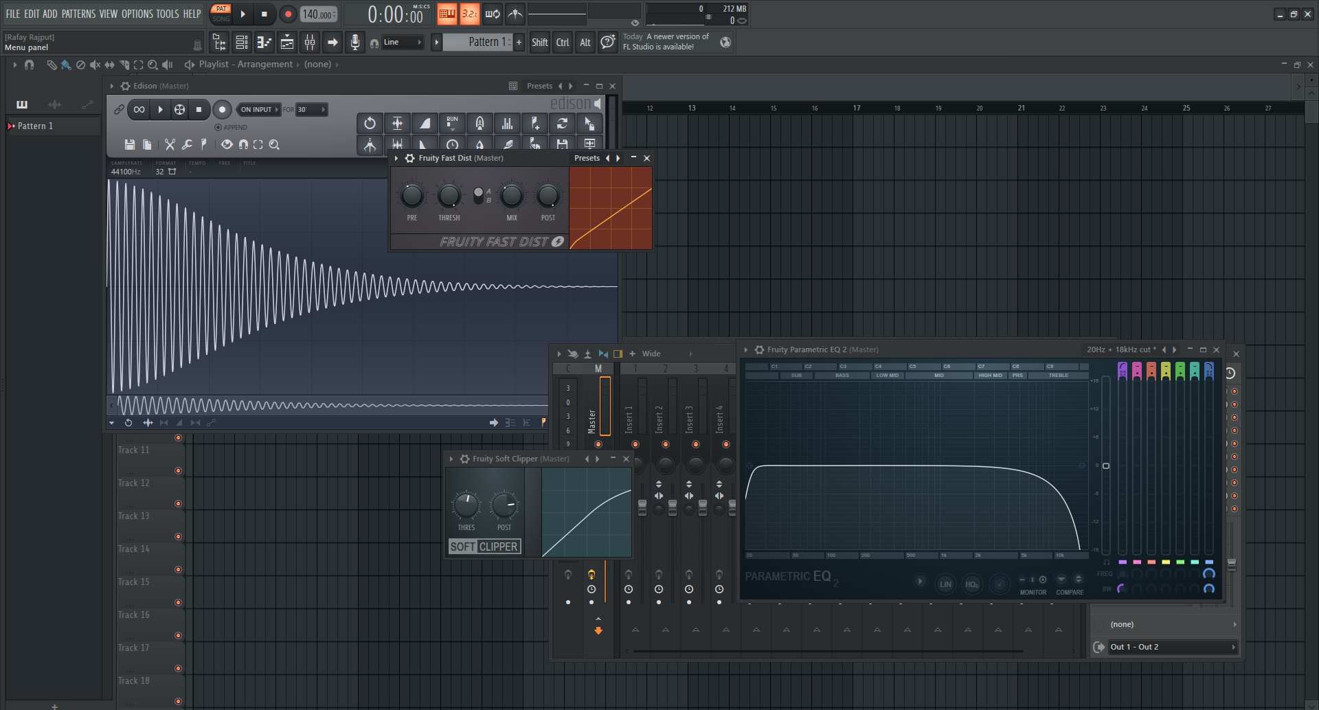The width and height of the screenshot is (1319, 710).
Task: Select Pattern 1 in the playlist sidebar
Action: (36, 126)
